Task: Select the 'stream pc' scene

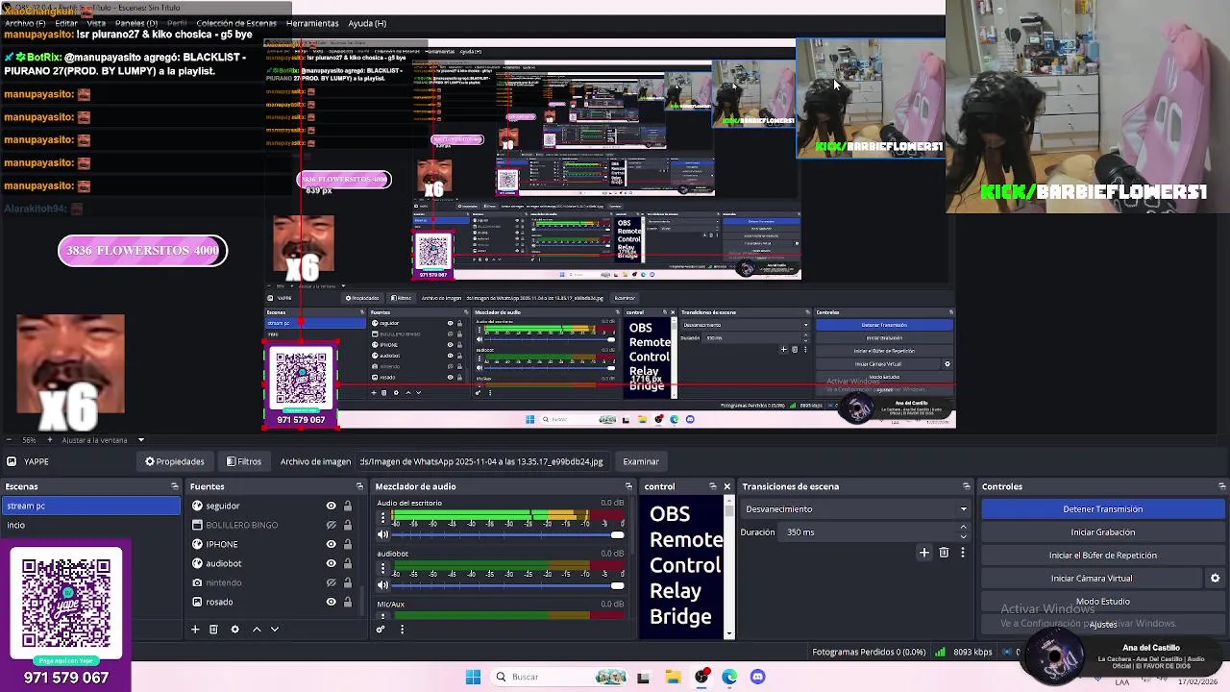Action: [x=90, y=506]
